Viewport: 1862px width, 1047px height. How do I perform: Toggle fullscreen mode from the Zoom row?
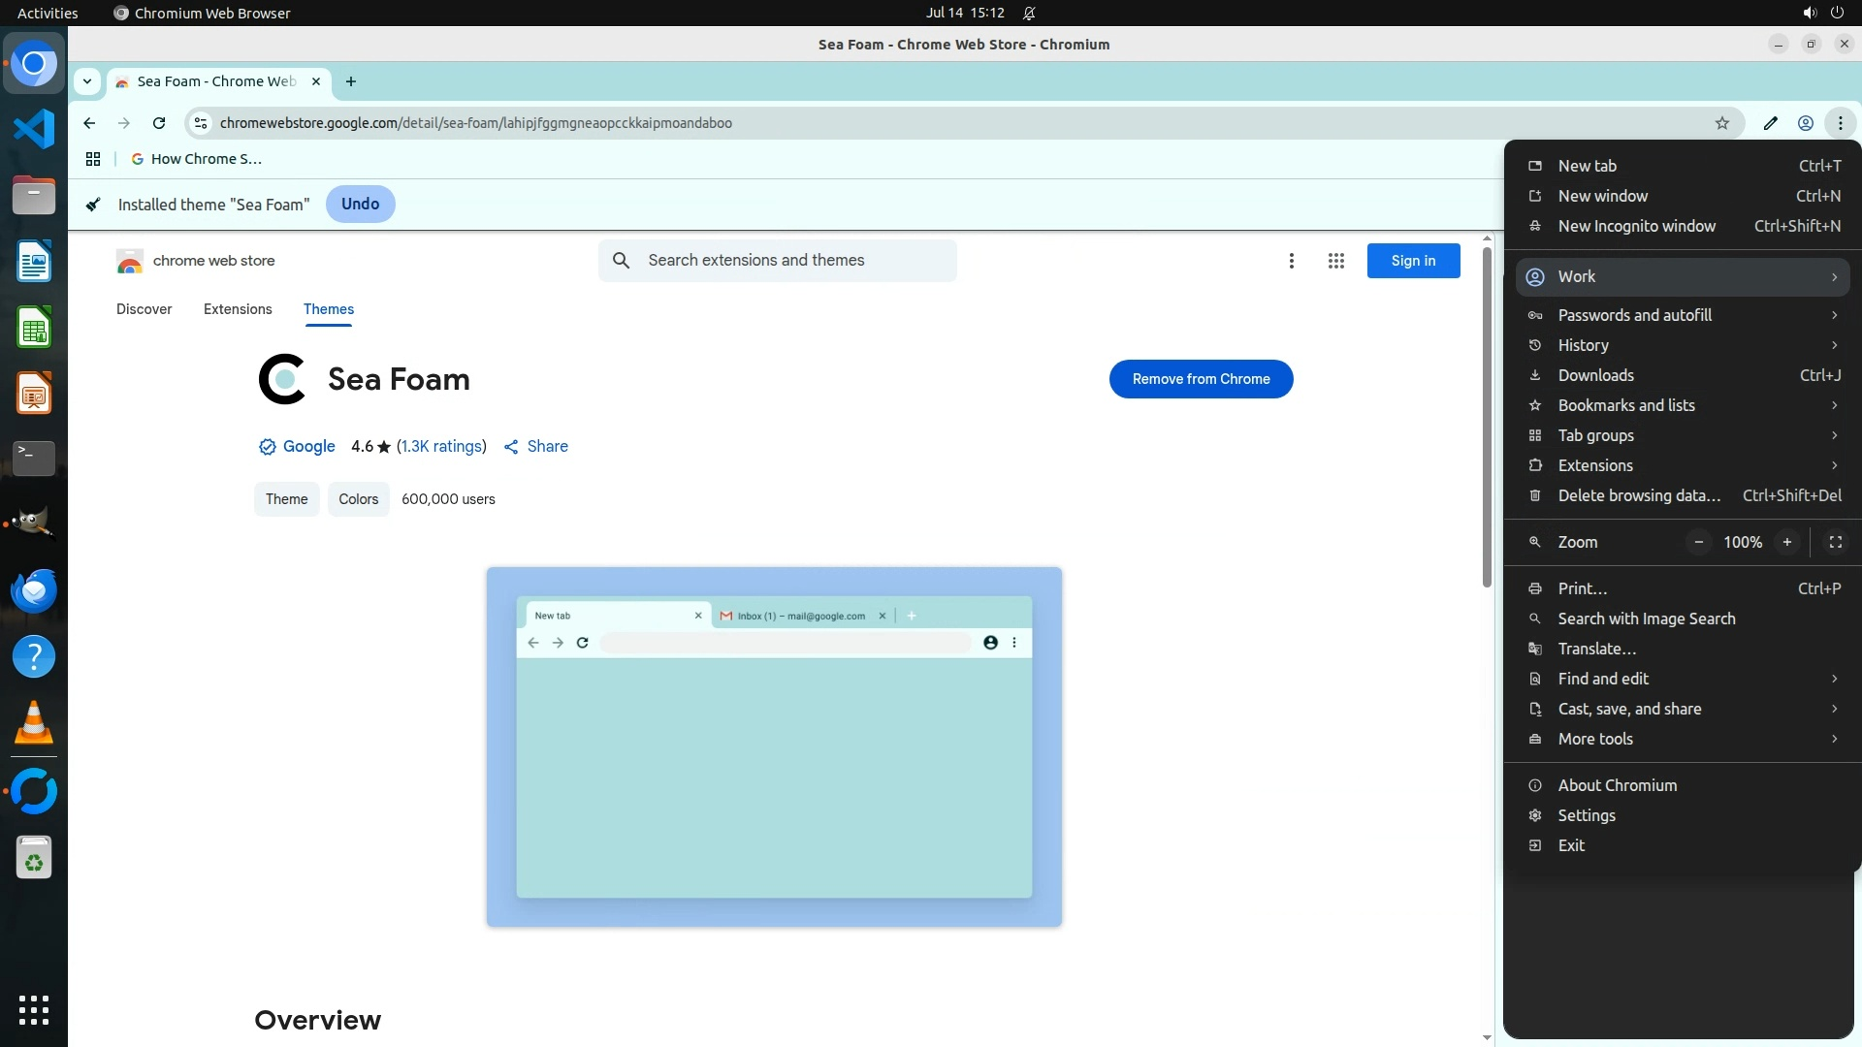(x=1835, y=542)
